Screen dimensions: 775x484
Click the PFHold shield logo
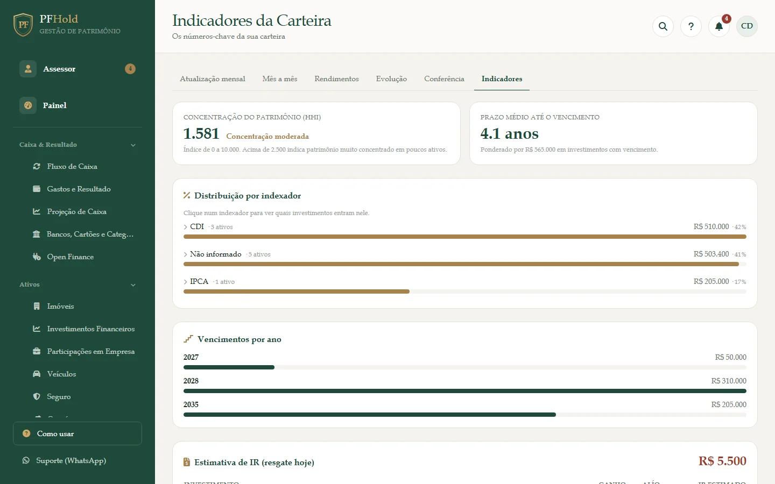coord(23,25)
